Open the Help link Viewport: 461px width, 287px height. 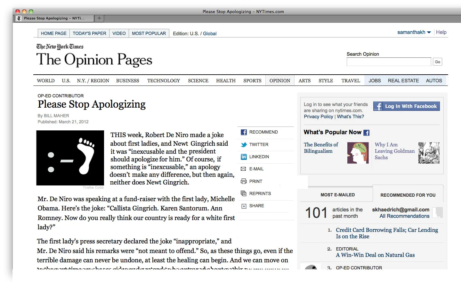tap(441, 32)
